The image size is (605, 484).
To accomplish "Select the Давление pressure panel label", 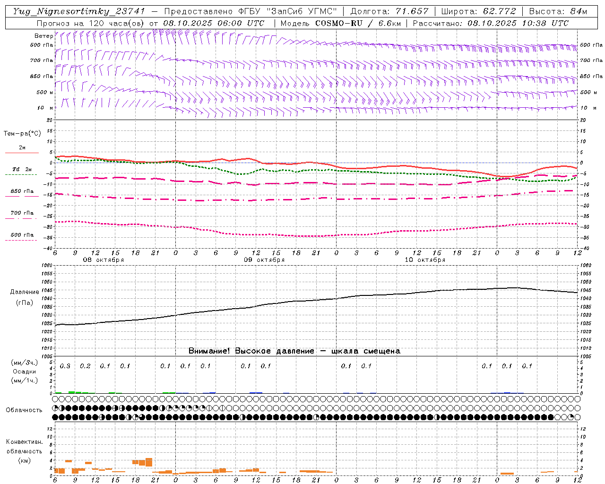I will pyautogui.click(x=25, y=292).
